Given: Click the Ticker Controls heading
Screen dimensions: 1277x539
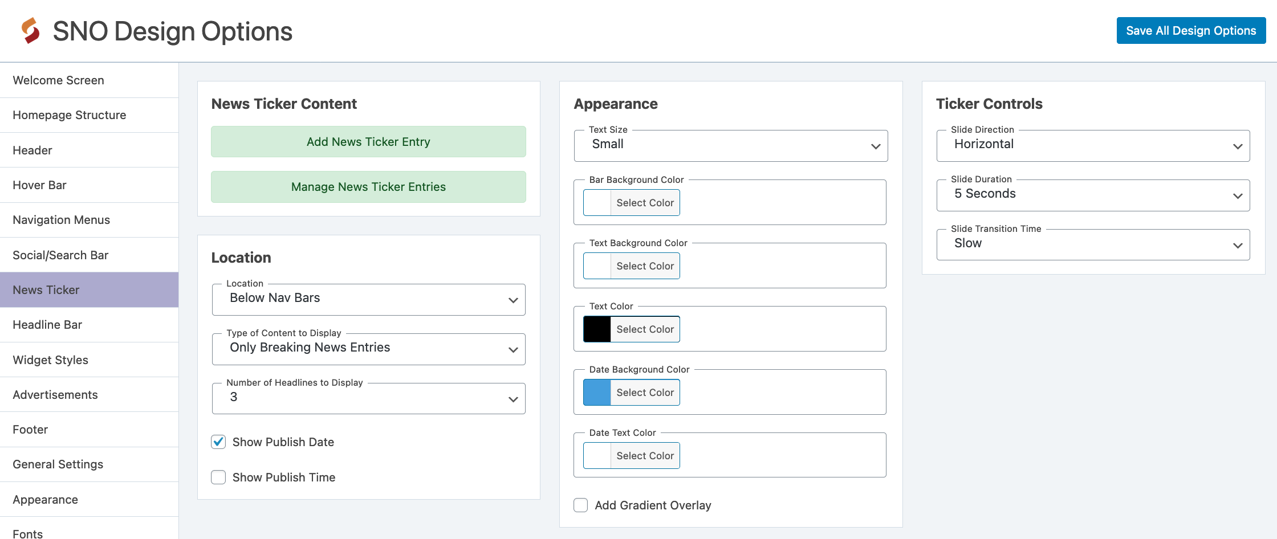Looking at the screenshot, I should (x=989, y=104).
